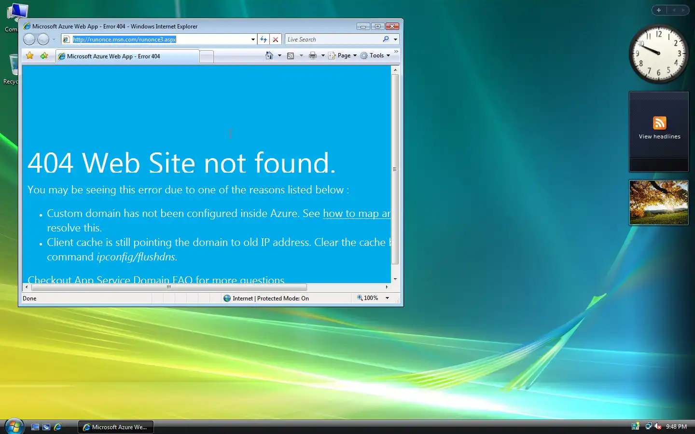Expand the Print options dropdown arrow

[323, 55]
